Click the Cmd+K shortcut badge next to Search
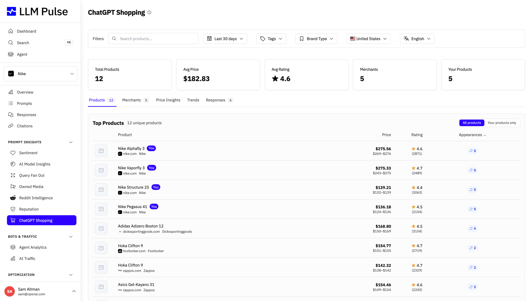Screen dimensions: 532x301 [69, 43]
